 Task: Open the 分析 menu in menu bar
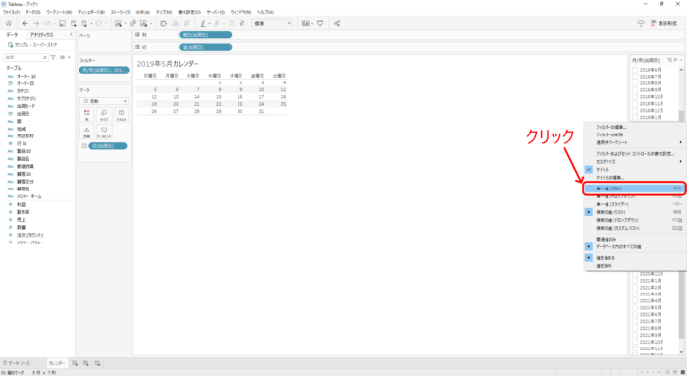pyautogui.click(x=143, y=12)
